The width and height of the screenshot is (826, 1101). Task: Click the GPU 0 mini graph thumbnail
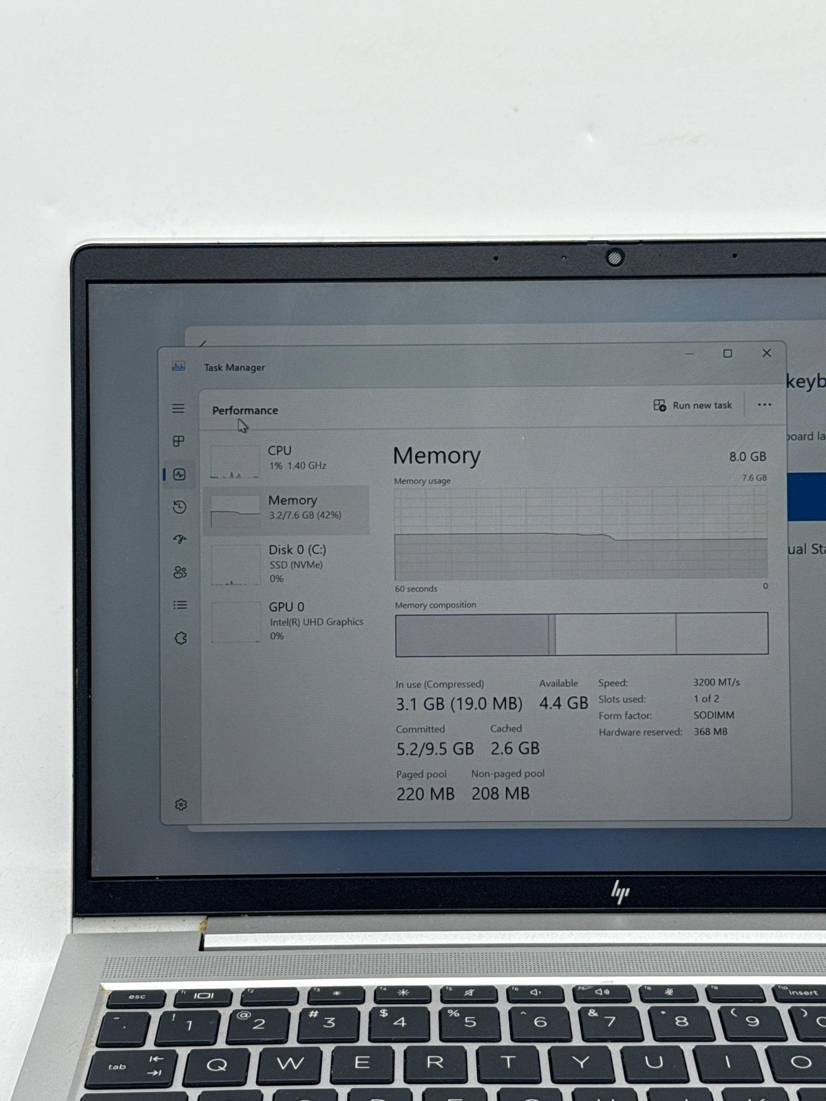236,621
